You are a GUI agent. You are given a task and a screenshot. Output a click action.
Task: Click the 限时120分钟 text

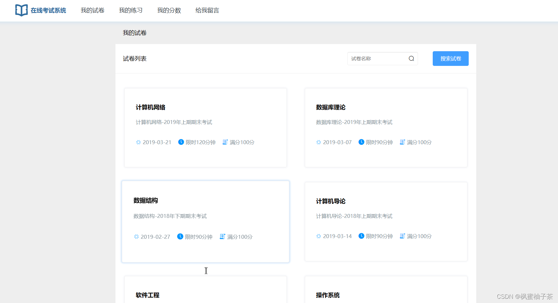click(201, 142)
